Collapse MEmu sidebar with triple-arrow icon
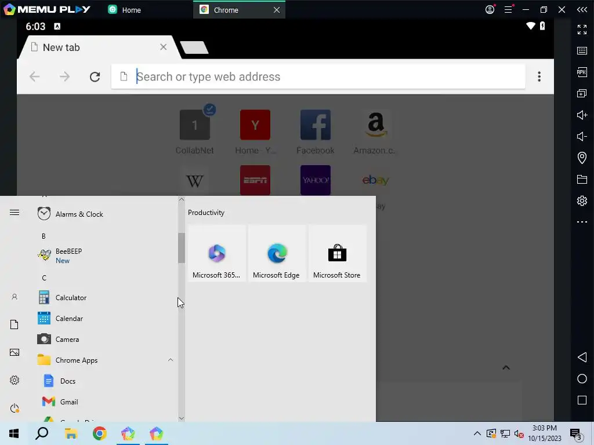Viewport: 594px width, 445px height. pyautogui.click(x=582, y=9)
